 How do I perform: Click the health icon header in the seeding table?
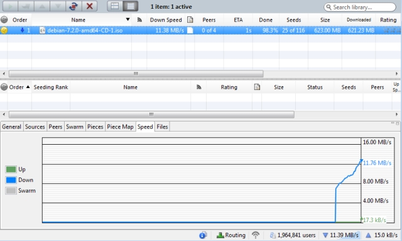(4, 87)
